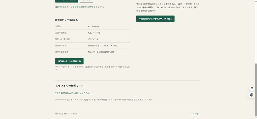Click the もうひとつの無料ツール heading
Viewport: 257px width, 119px height.
[70, 86]
